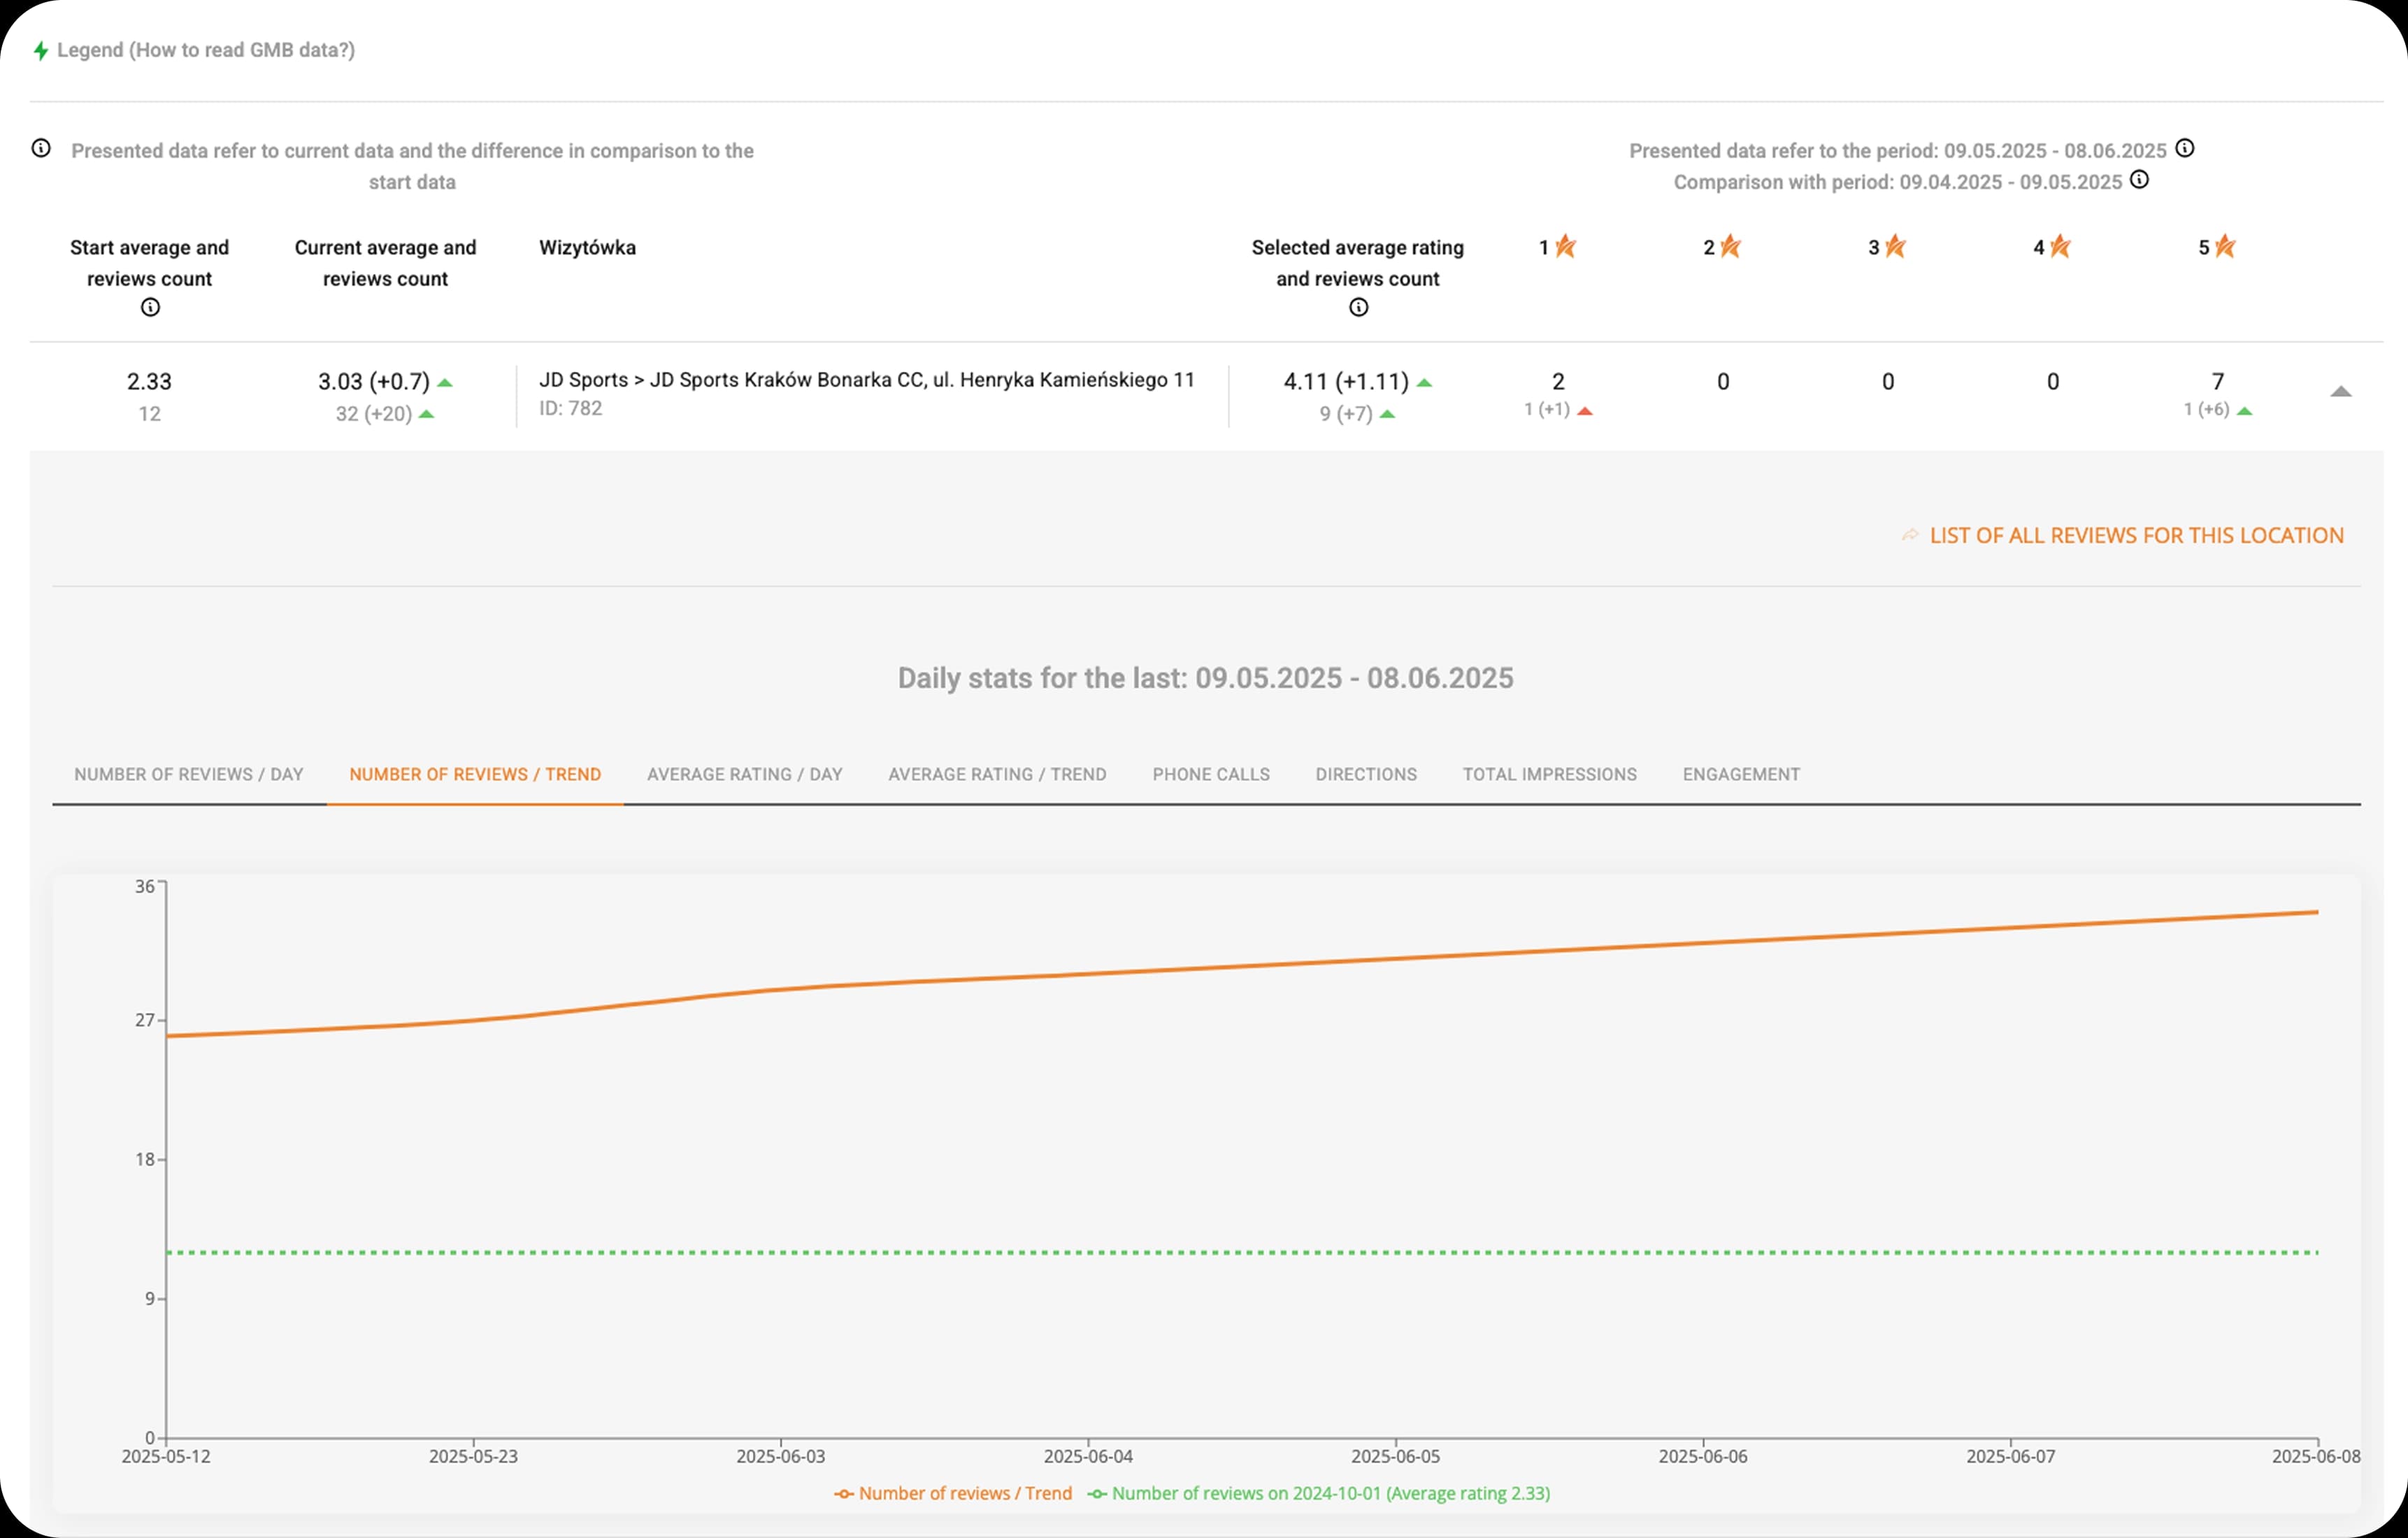The image size is (2408, 1538).
Task: Click the green lightning bolt Legend icon
Action: pos(41,50)
